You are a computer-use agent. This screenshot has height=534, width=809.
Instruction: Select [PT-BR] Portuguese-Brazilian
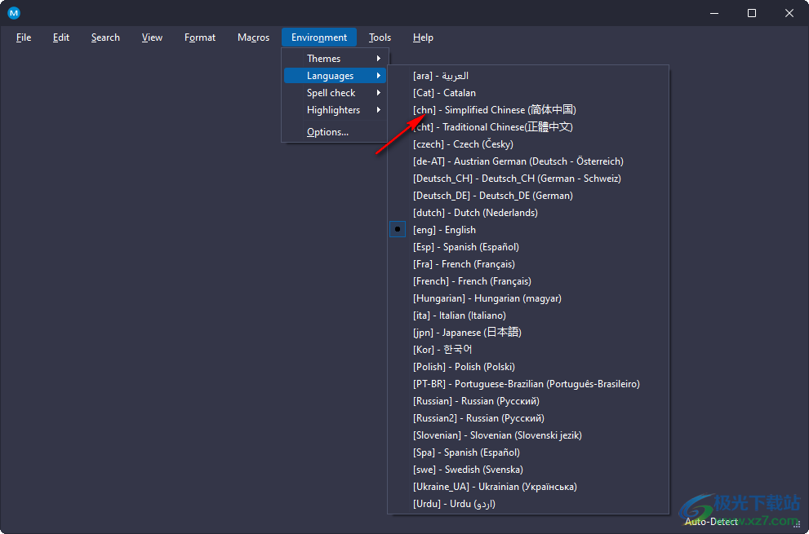[x=528, y=384]
